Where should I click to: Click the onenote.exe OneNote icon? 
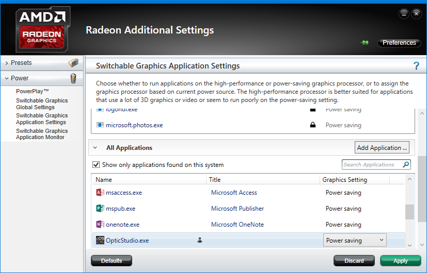click(x=100, y=225)
